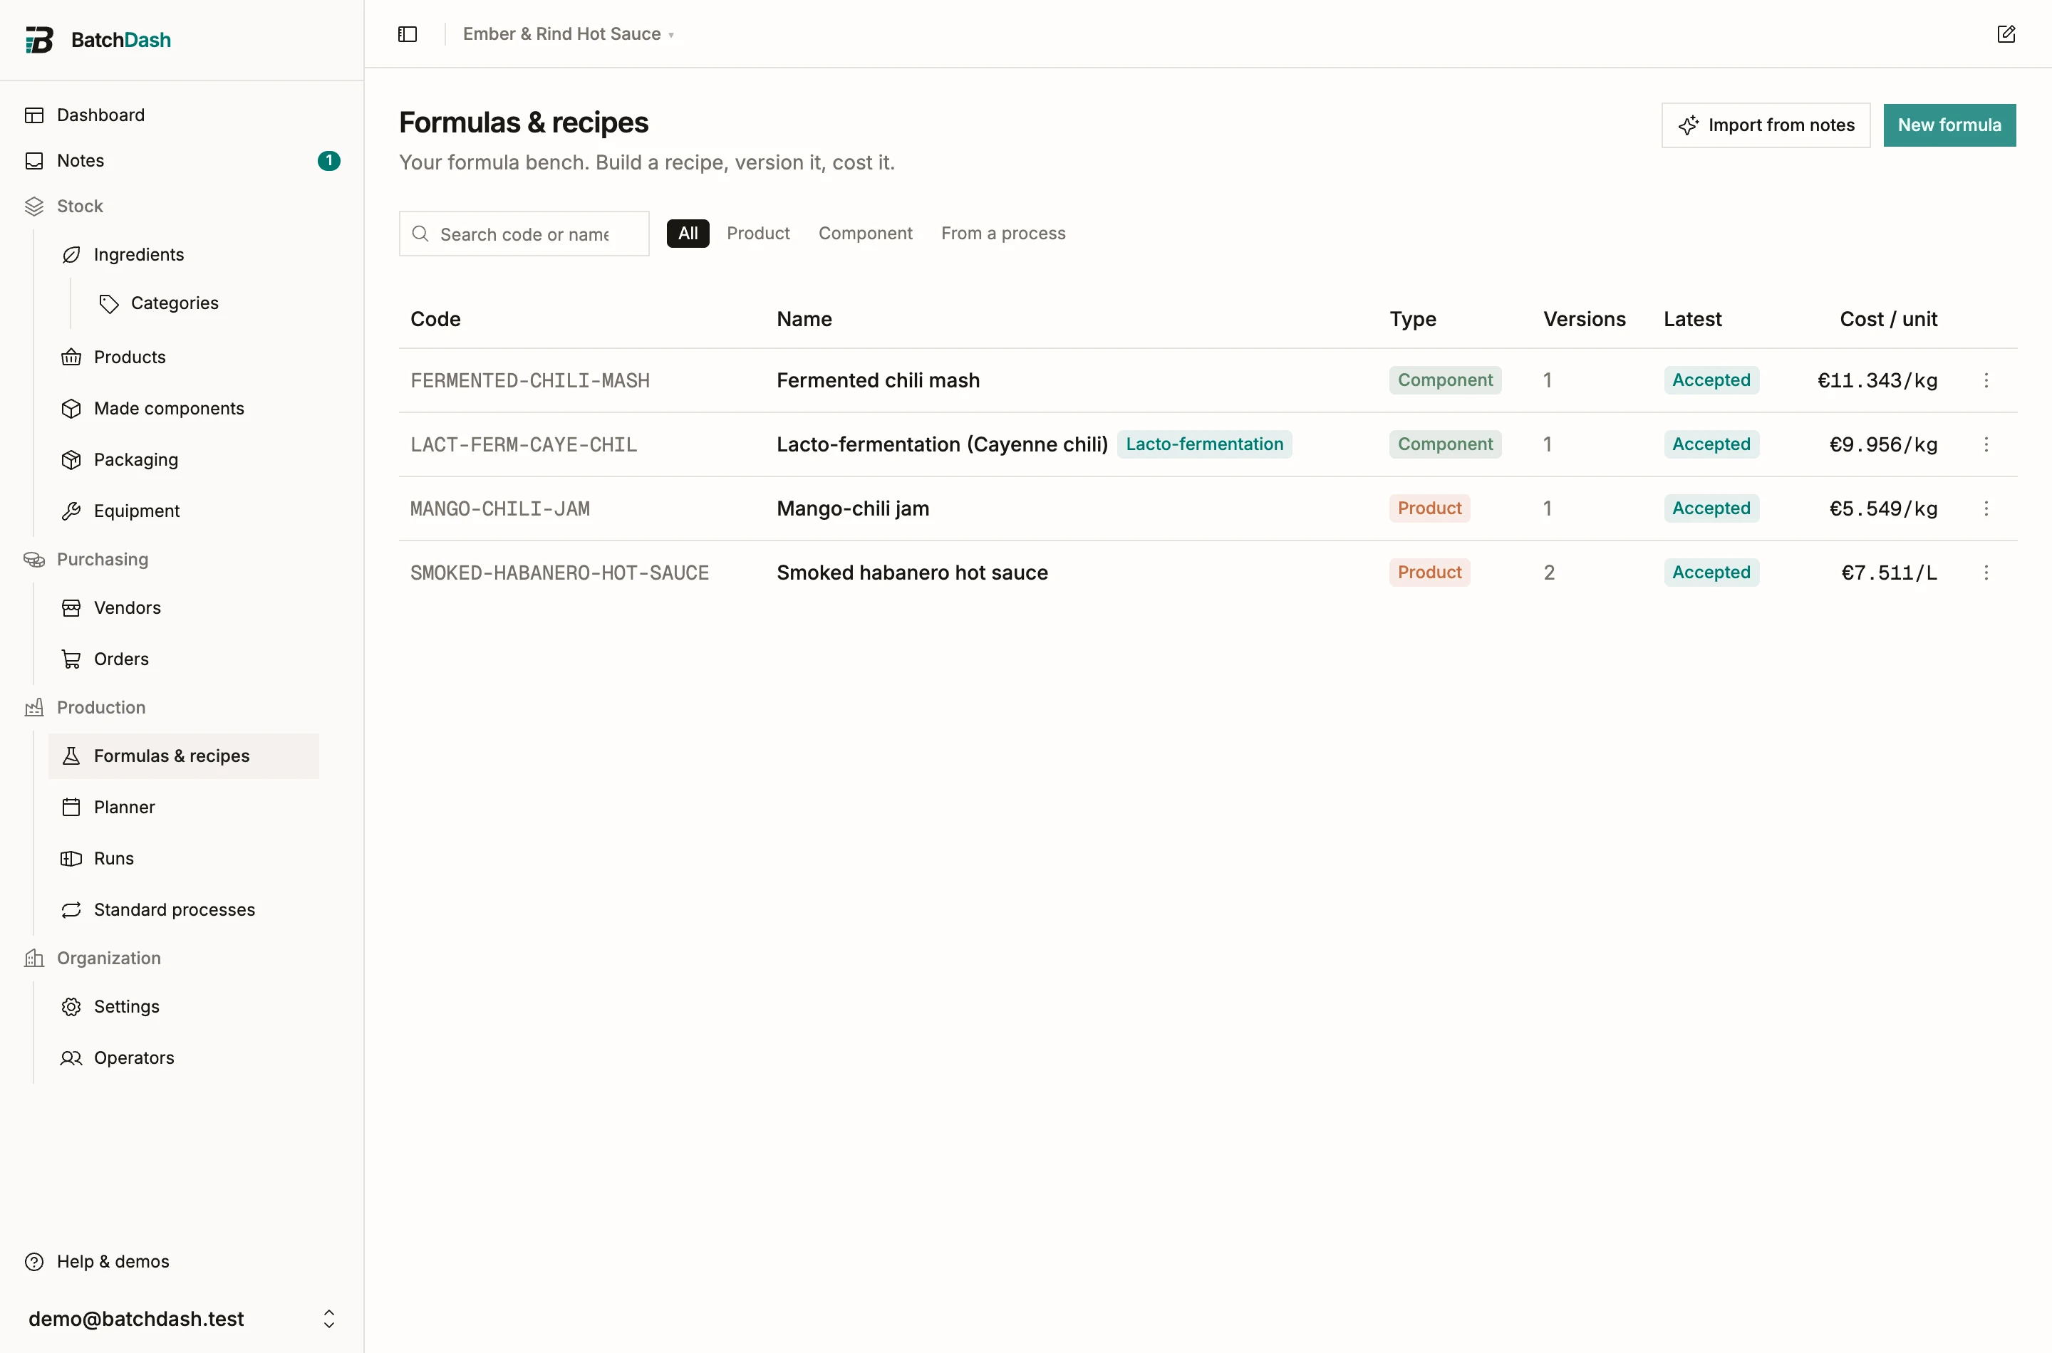Open the Planner calendar
2052x1353 pixels.
(124, 807)
